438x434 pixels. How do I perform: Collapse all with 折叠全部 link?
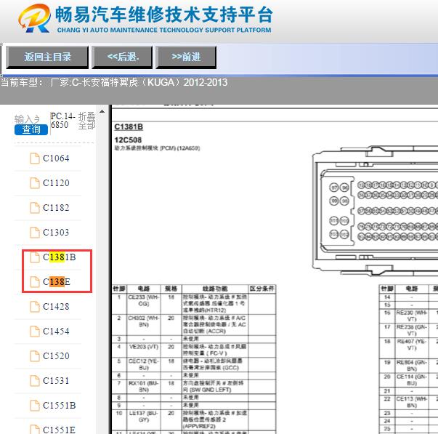click(x=87, y=121)
